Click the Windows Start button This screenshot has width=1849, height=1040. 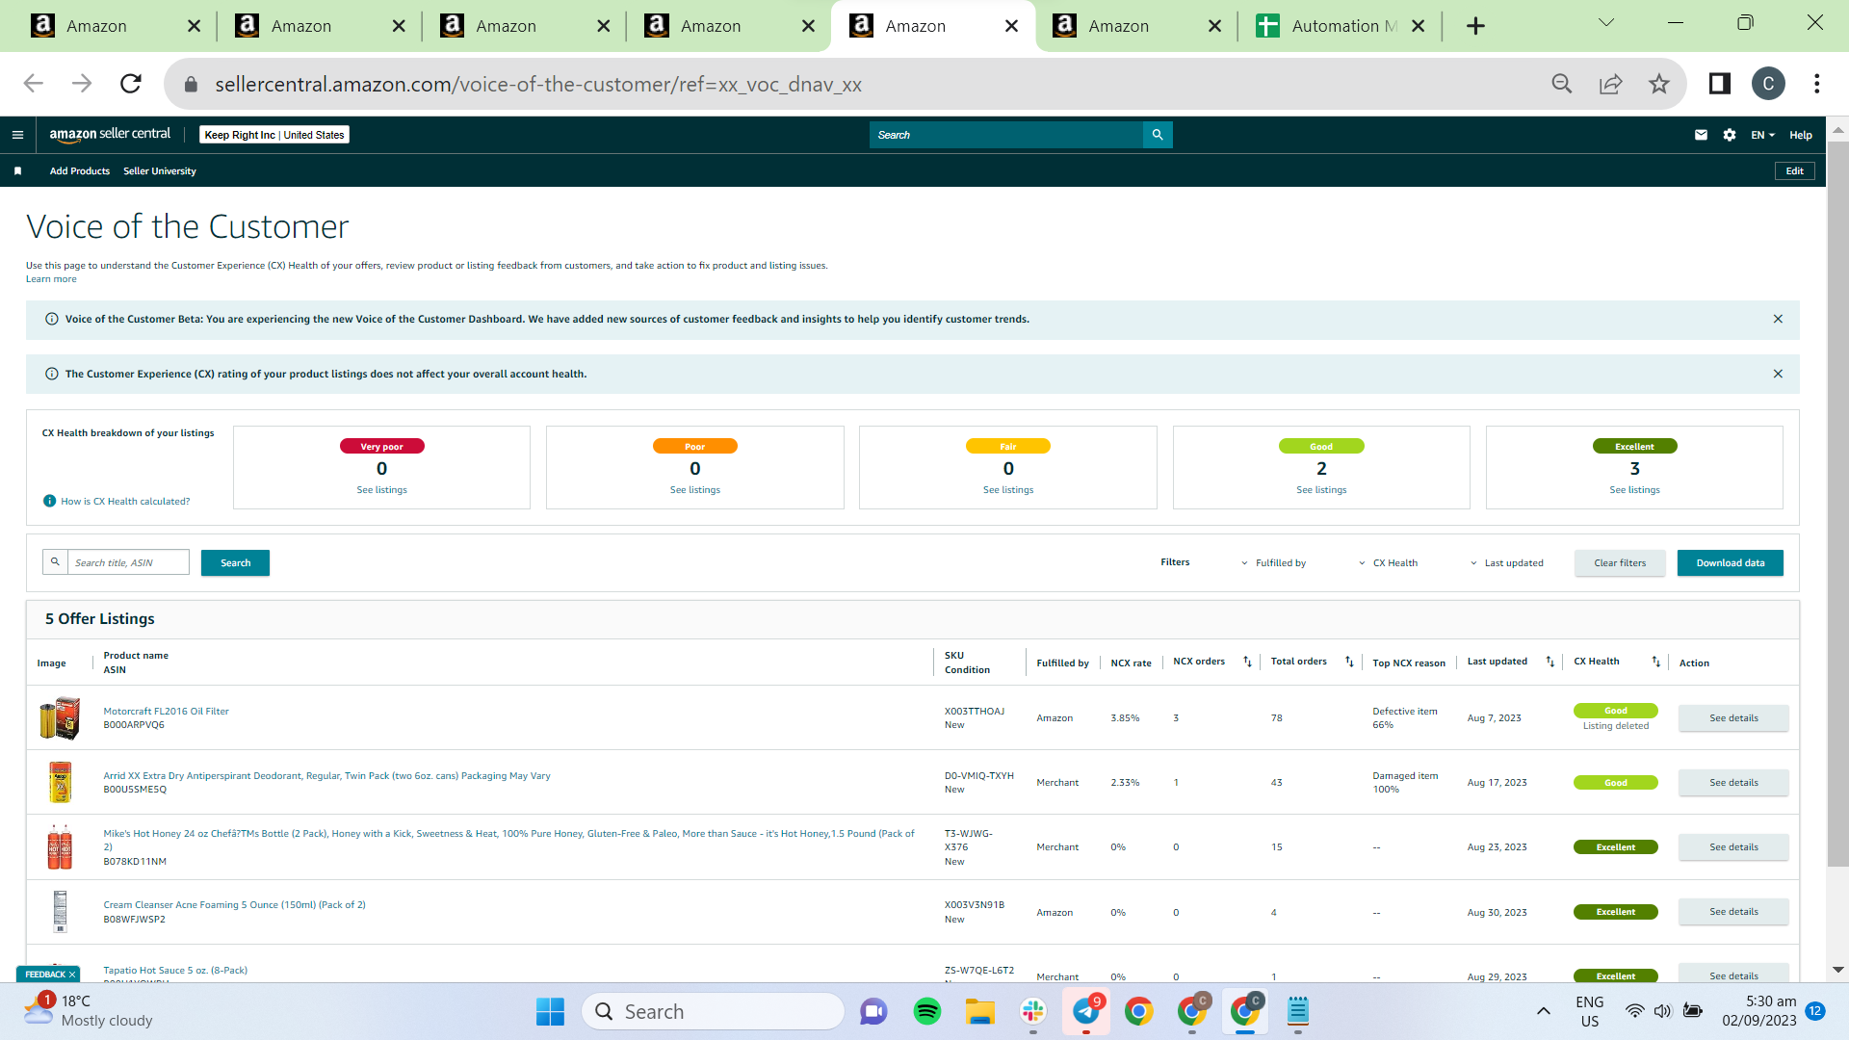click(550, 1011)
